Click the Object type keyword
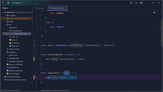 tap(60, 27)
